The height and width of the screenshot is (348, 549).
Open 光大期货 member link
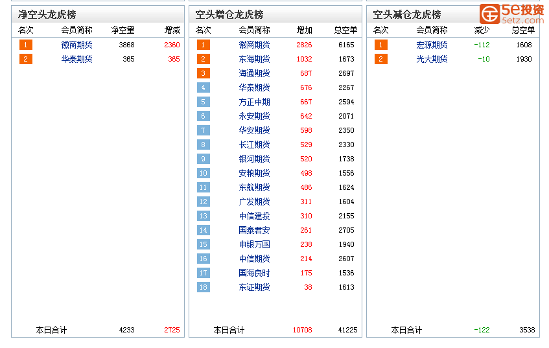pyautogui.click(x=432, y=59)
